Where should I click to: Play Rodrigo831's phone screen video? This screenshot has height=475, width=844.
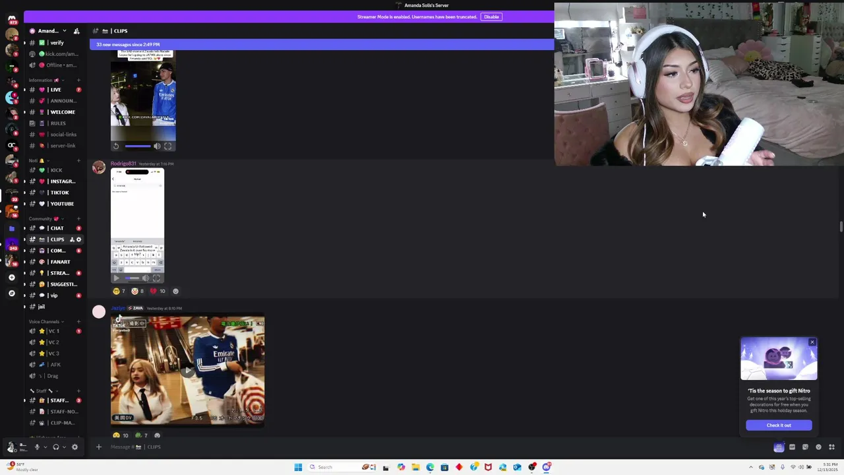pos(117,278)
